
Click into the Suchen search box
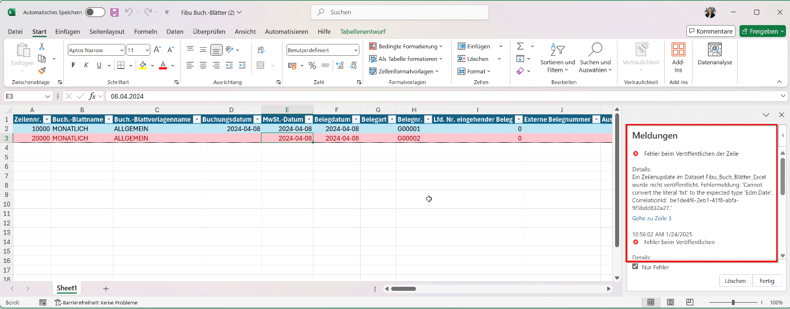pos(399,12)
